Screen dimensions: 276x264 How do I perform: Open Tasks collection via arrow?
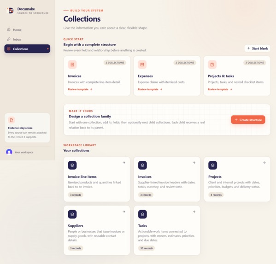tap(194, 211)
